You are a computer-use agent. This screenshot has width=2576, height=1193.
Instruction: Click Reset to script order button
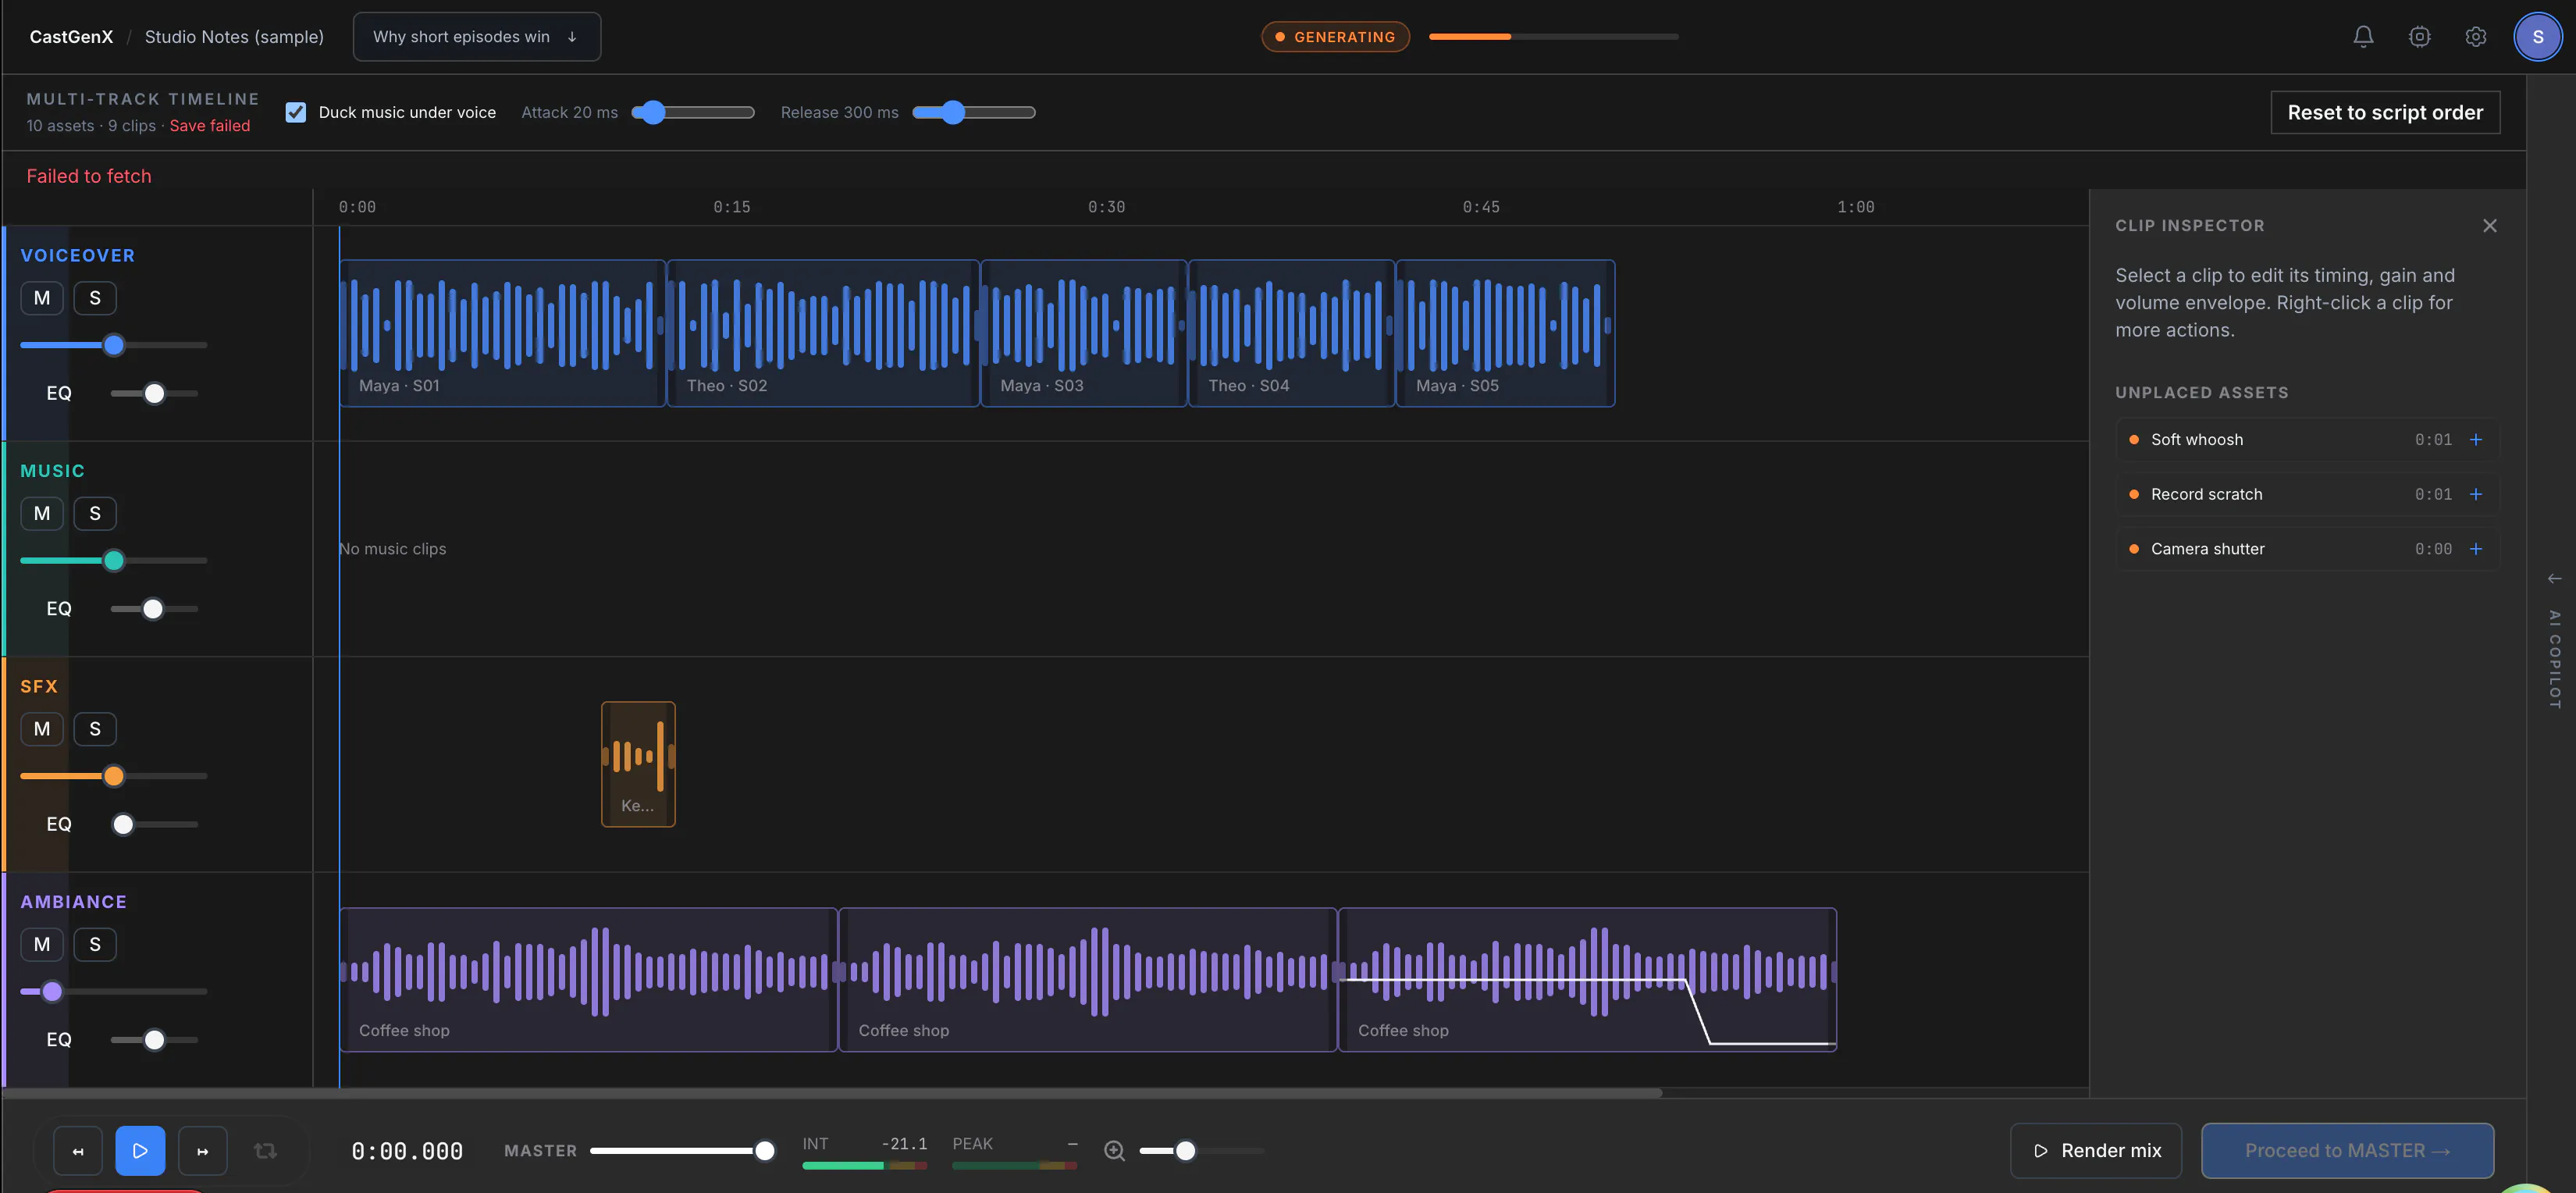[x=2385, y=112]
